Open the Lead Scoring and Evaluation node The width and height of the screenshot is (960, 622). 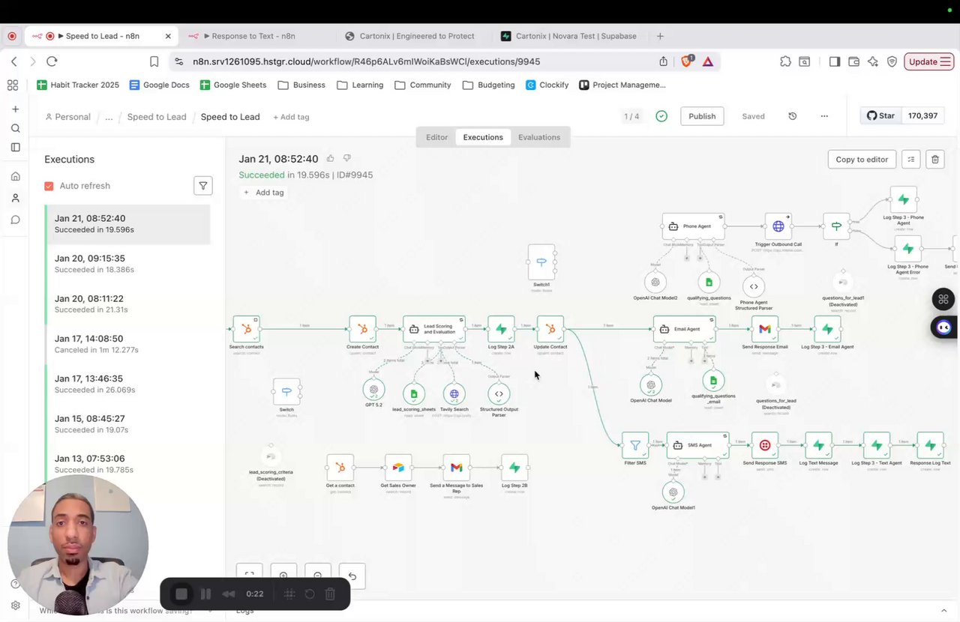(433, 328)
